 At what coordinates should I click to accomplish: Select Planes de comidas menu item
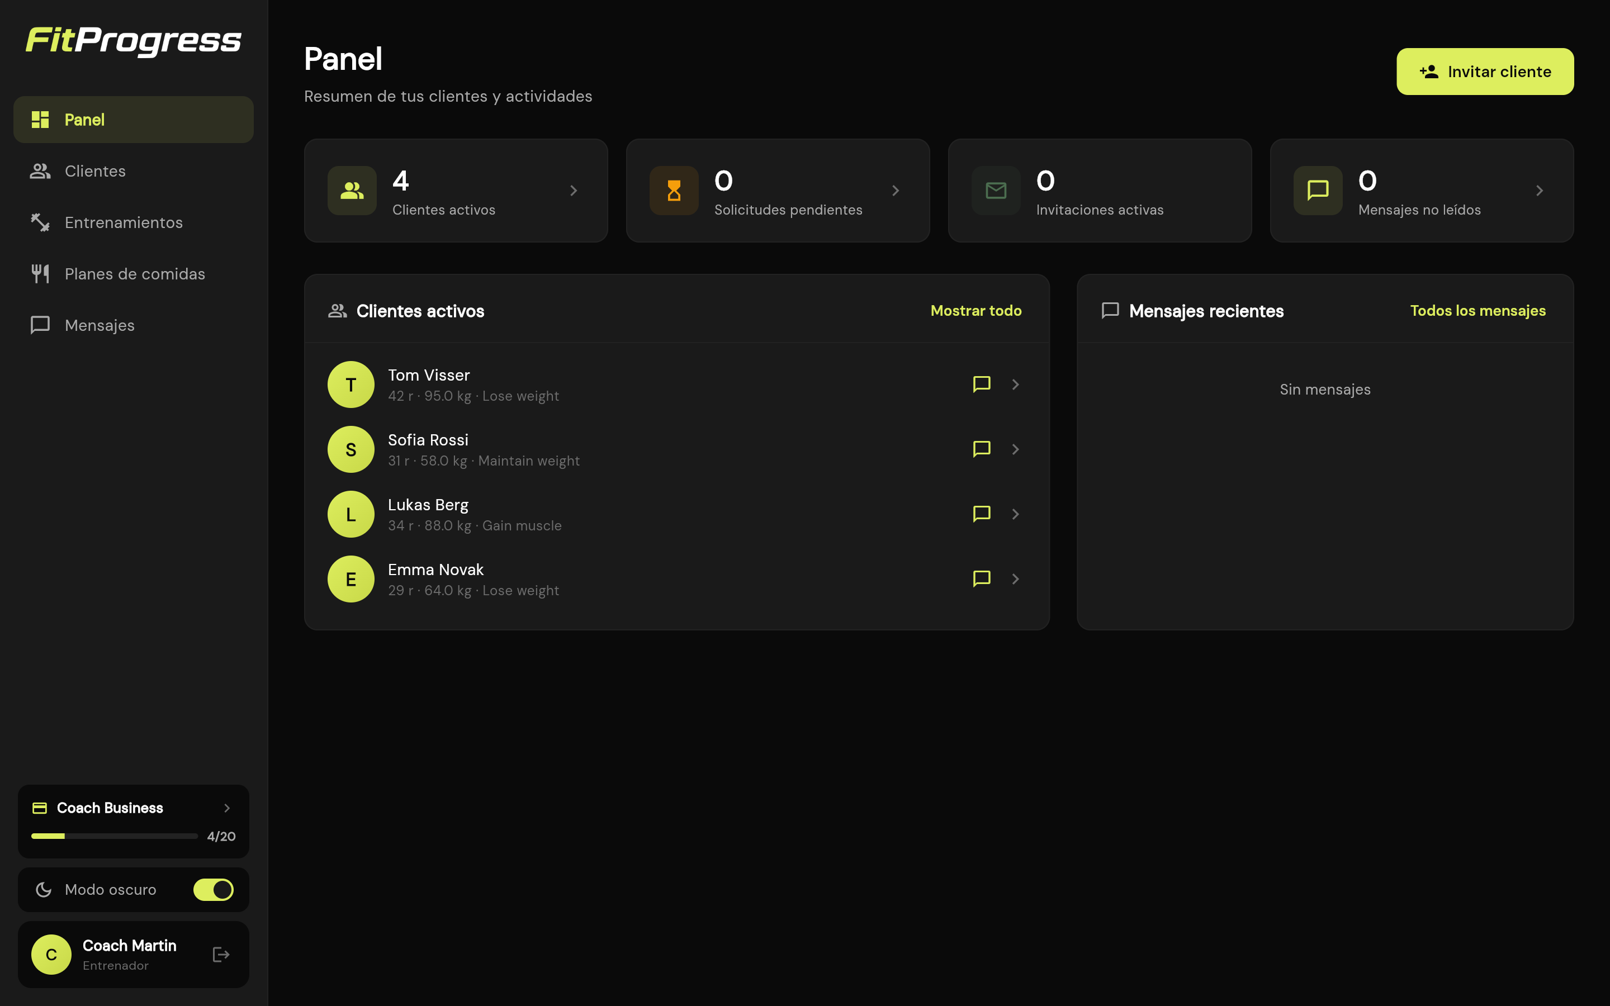(133, 274)
